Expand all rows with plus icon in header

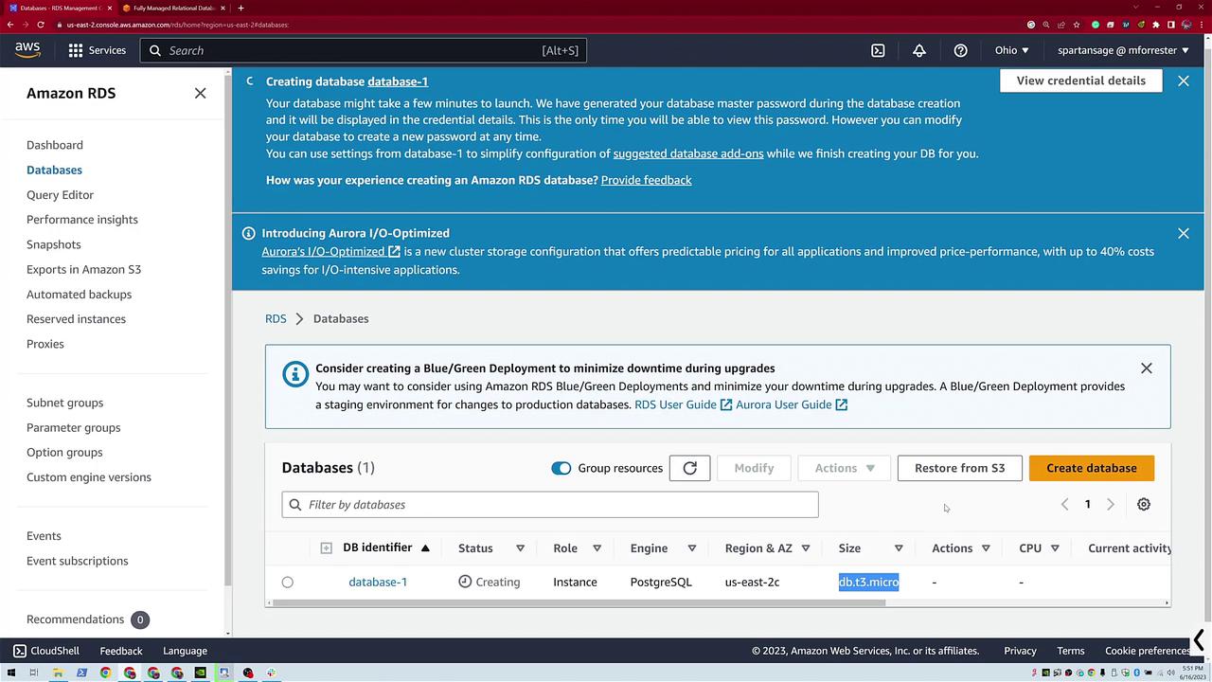click(x=326, y=547)
